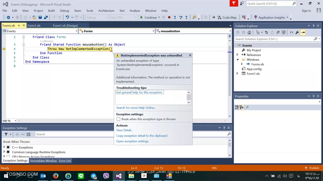Screen dimensions: 323x181
Task: Click the Save All toolbar icon
Action: tap(46, 18)
